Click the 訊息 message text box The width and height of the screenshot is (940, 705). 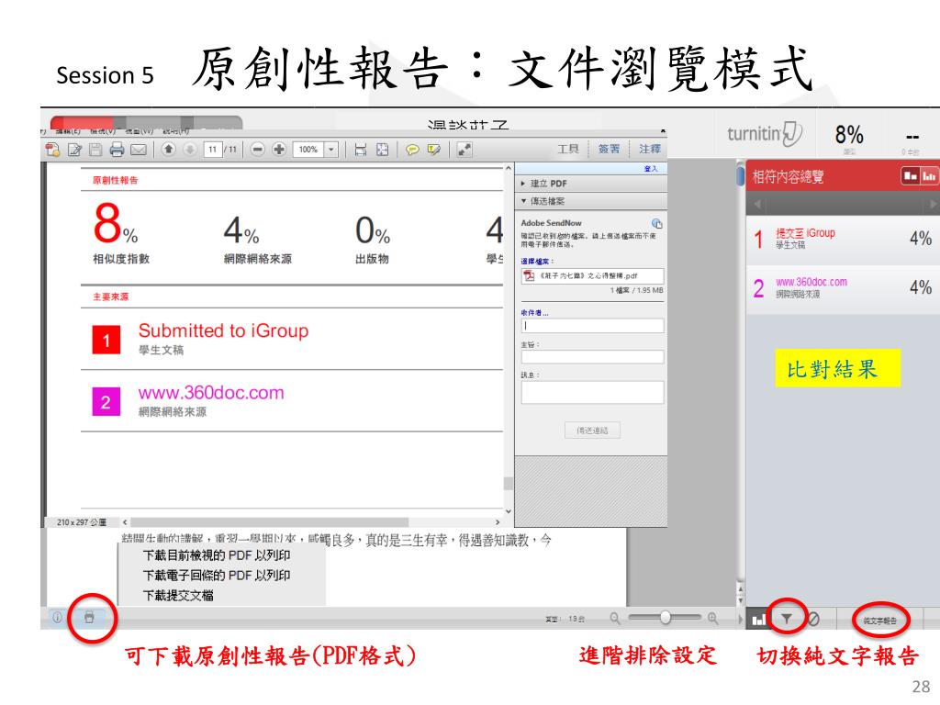[x=592, y=392]
